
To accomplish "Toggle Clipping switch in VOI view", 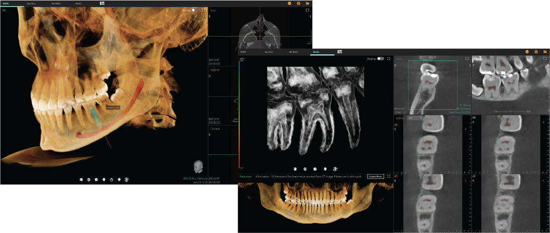I will [x=380, y=58].
